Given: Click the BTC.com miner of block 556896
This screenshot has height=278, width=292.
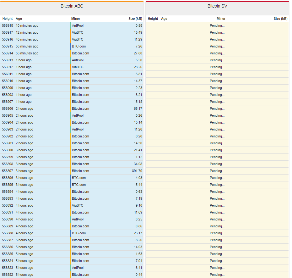Looking at the screenshot, I should click(79, 178).
